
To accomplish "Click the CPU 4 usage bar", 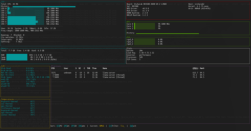I will (x=26, y=17).
